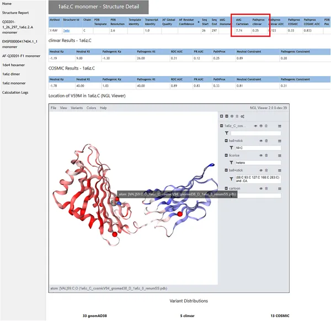Open the 1de4 hexamer link
The image size is (331, 321).
click(13, 65)
